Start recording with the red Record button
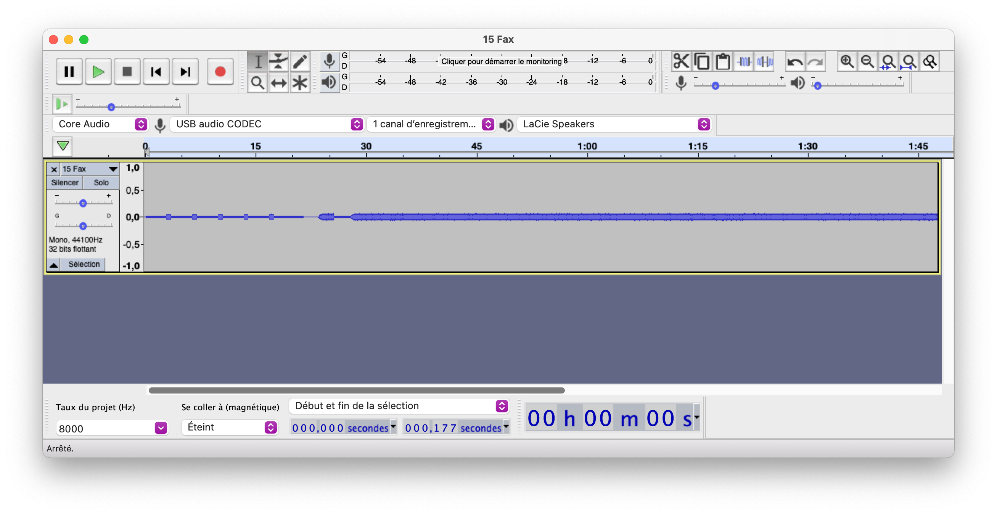The height and width of the screenshot is (514, 997). 220,72
